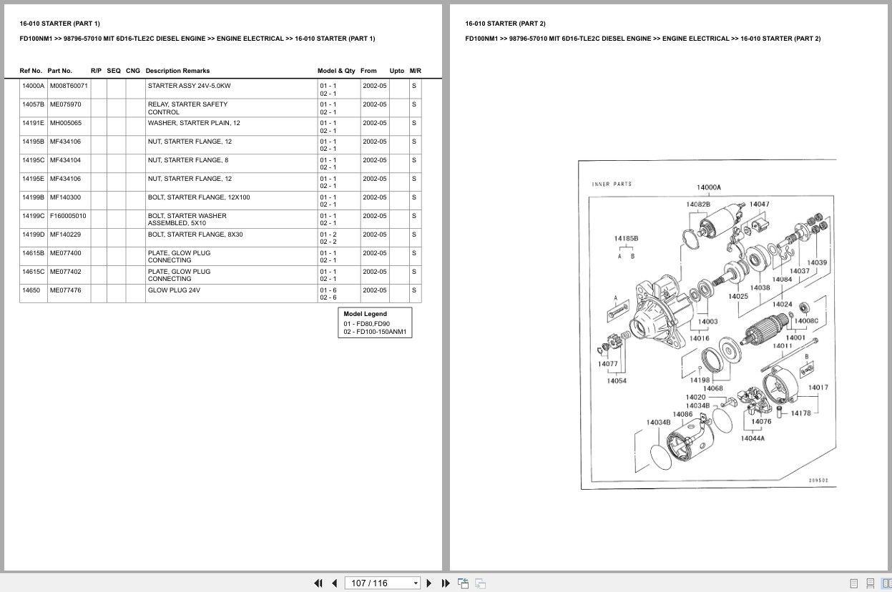Click diagram label 14082B
This screenshot has height=592, width=892.
tap(698, 204)
